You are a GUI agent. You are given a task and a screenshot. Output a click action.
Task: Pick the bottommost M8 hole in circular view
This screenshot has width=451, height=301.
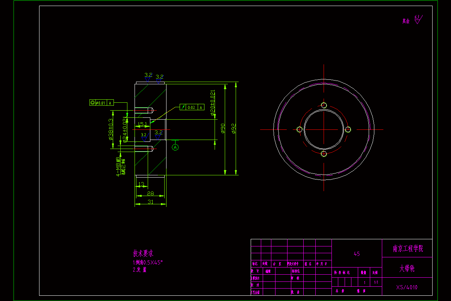click(324, 154)
